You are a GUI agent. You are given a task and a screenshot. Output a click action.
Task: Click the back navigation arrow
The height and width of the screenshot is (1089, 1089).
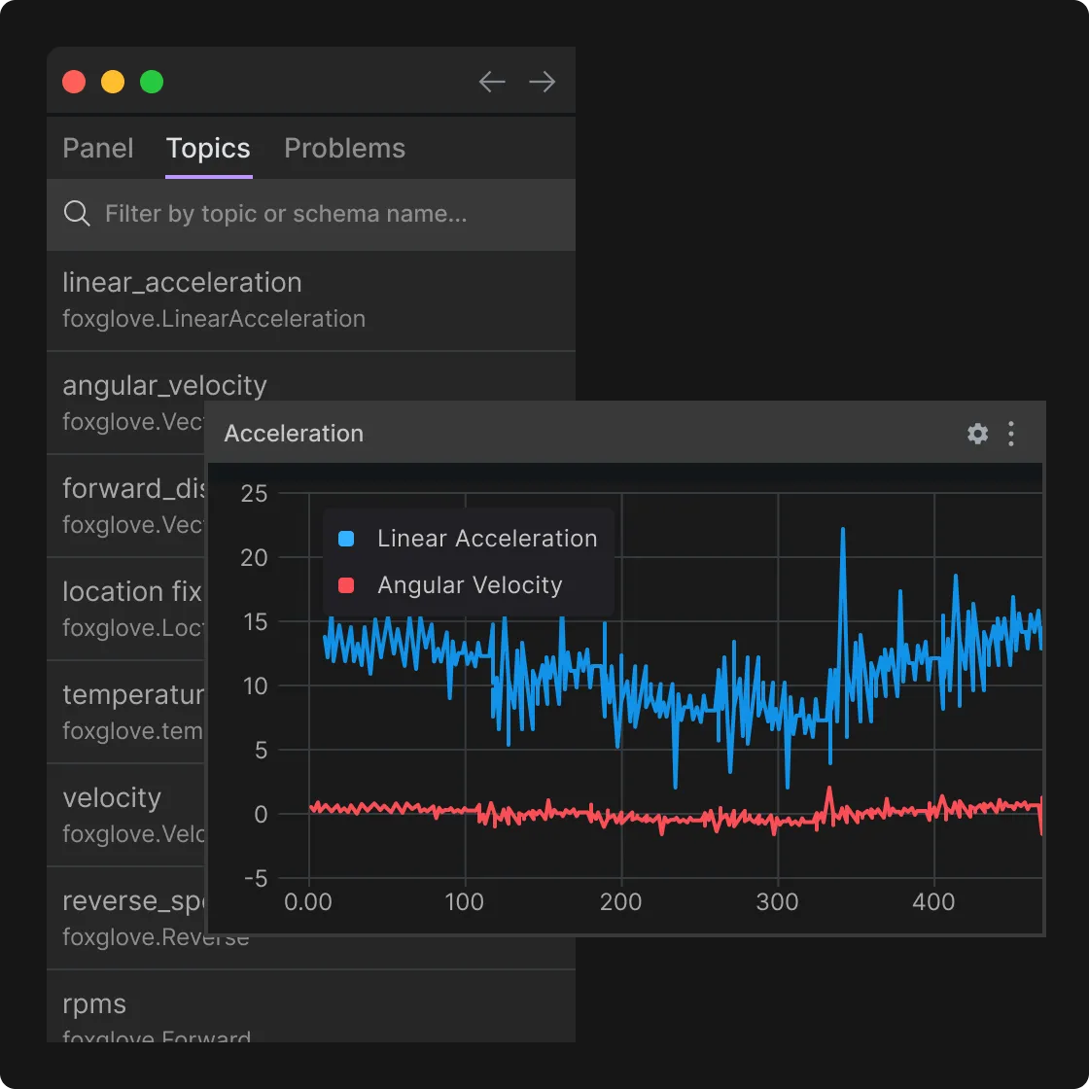pos(492,82)
